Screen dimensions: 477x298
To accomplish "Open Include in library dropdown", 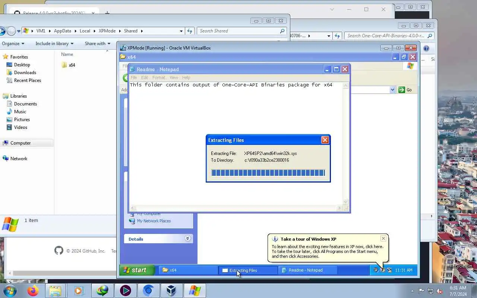I will 54,44.
